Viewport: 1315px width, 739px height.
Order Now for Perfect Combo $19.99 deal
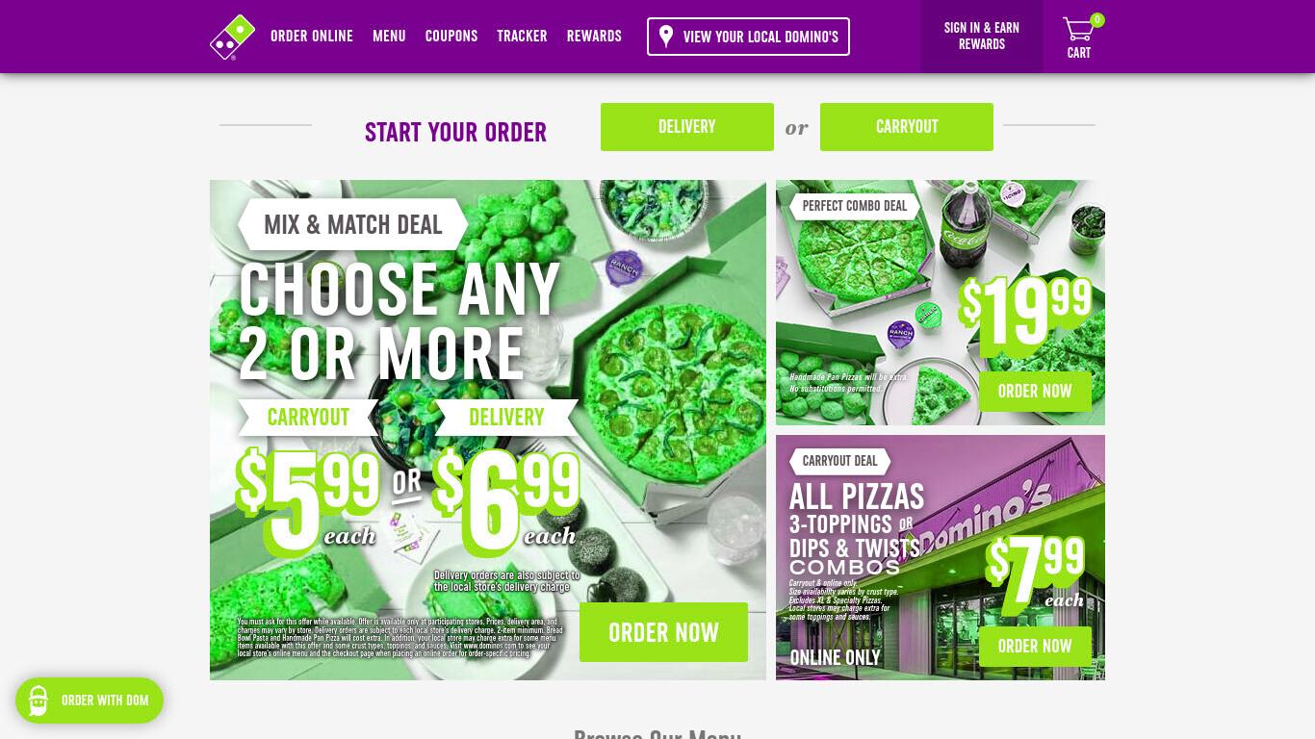(x=1035, y=392)
